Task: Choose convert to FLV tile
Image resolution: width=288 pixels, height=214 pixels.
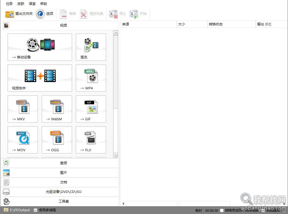Action: 91,140
